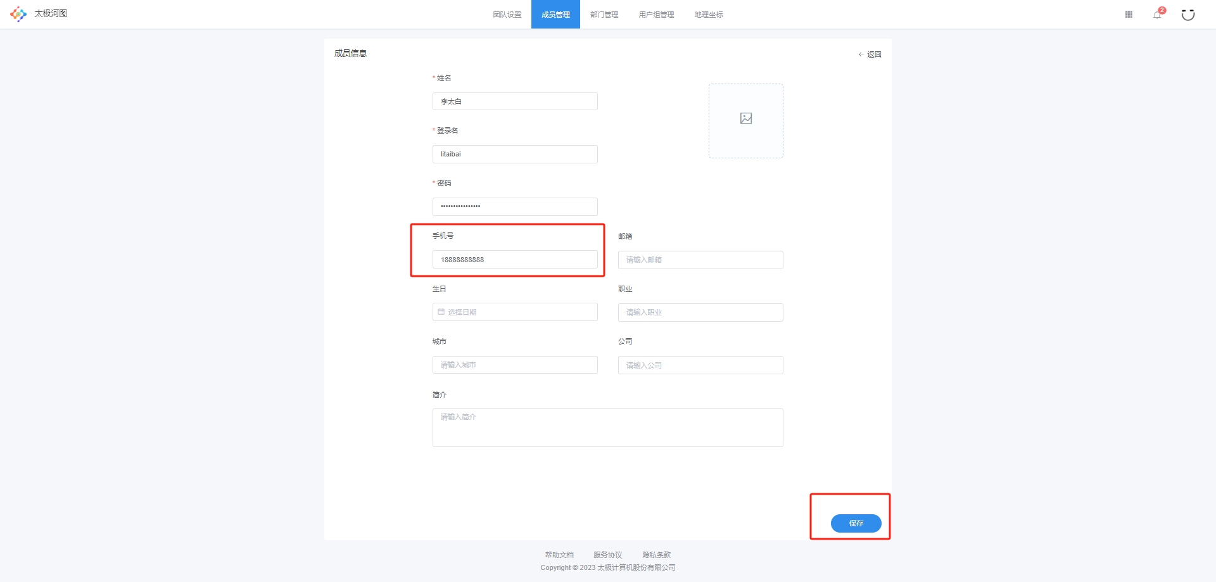This screenshot has width=1216, height=582.
Task: Open the user avatar menu
Action: coord(1188,15)
